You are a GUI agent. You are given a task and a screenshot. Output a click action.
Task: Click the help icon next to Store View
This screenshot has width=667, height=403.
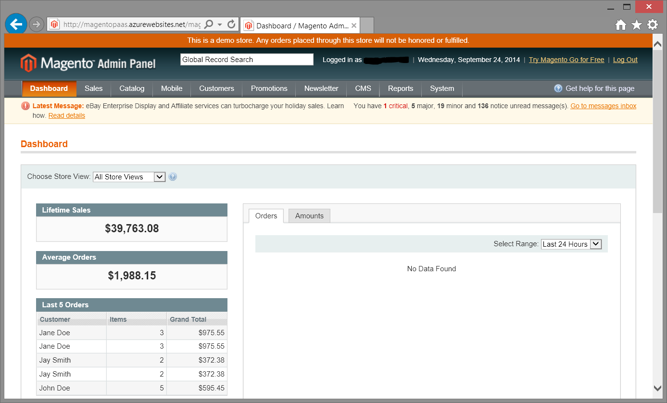[x=173, y=176]
